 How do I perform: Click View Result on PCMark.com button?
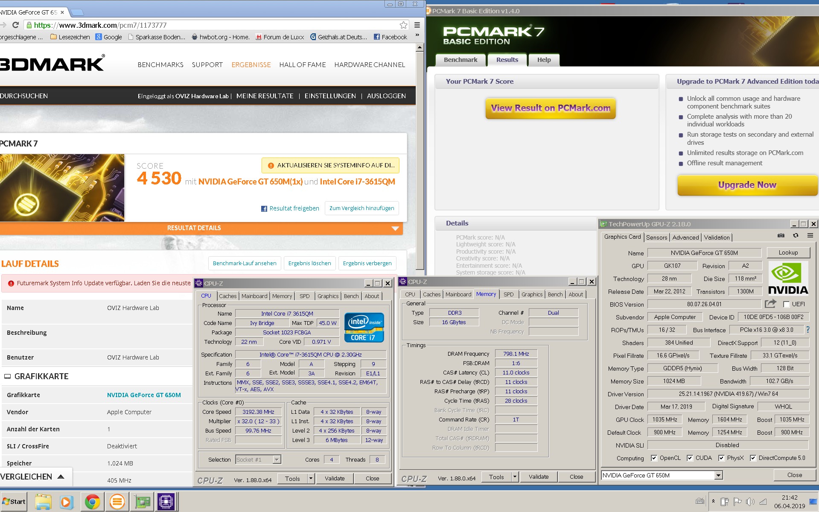pyautogui.click(x=550, y=108)
